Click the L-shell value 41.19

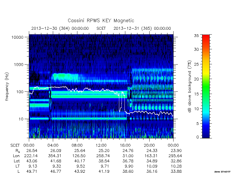pyautogui.click(x=104, y=171)
